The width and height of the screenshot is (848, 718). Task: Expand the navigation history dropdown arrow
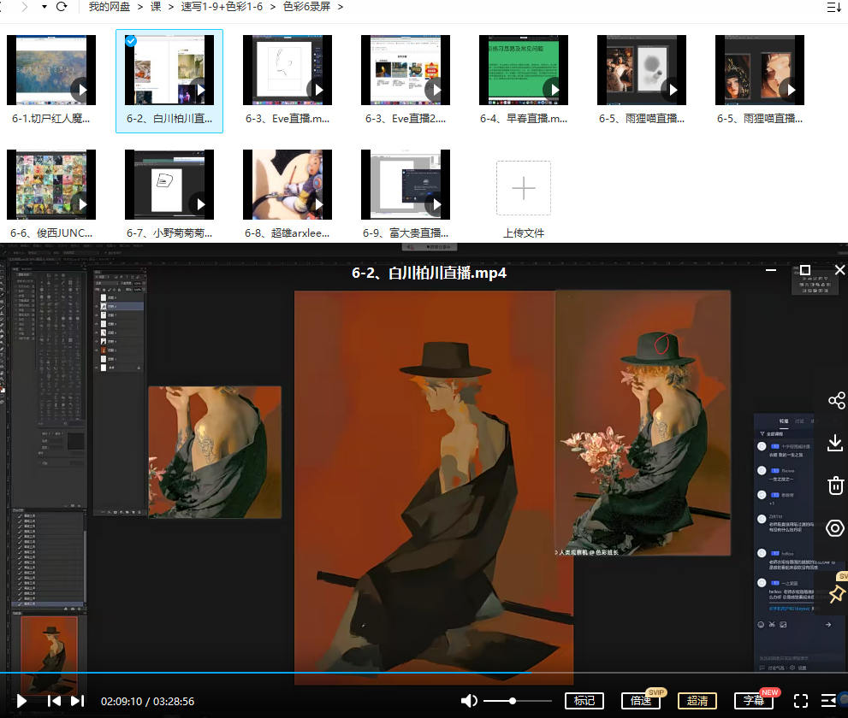tap(43, 7)
